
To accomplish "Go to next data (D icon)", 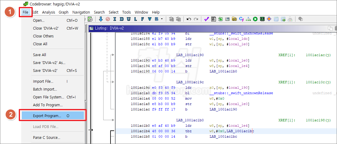I will (122, 19).
